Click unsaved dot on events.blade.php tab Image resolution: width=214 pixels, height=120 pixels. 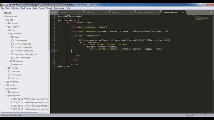pos(183,13)
